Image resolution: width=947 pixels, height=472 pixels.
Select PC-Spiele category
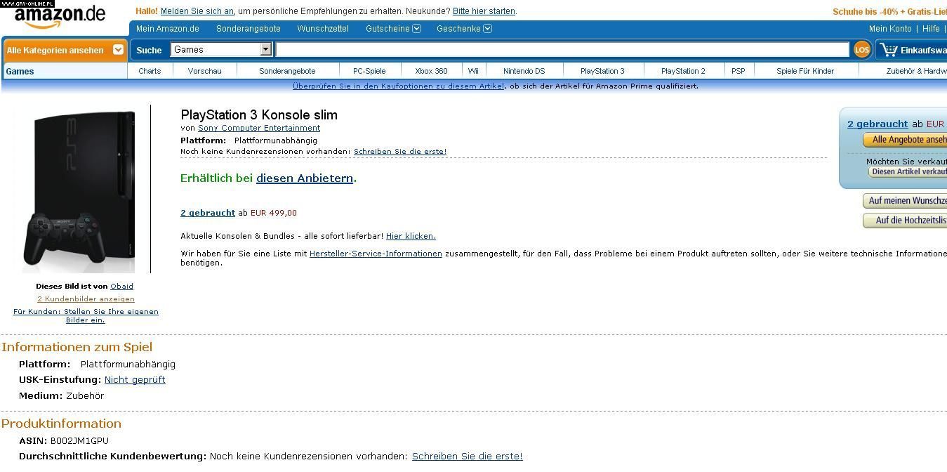369,71
